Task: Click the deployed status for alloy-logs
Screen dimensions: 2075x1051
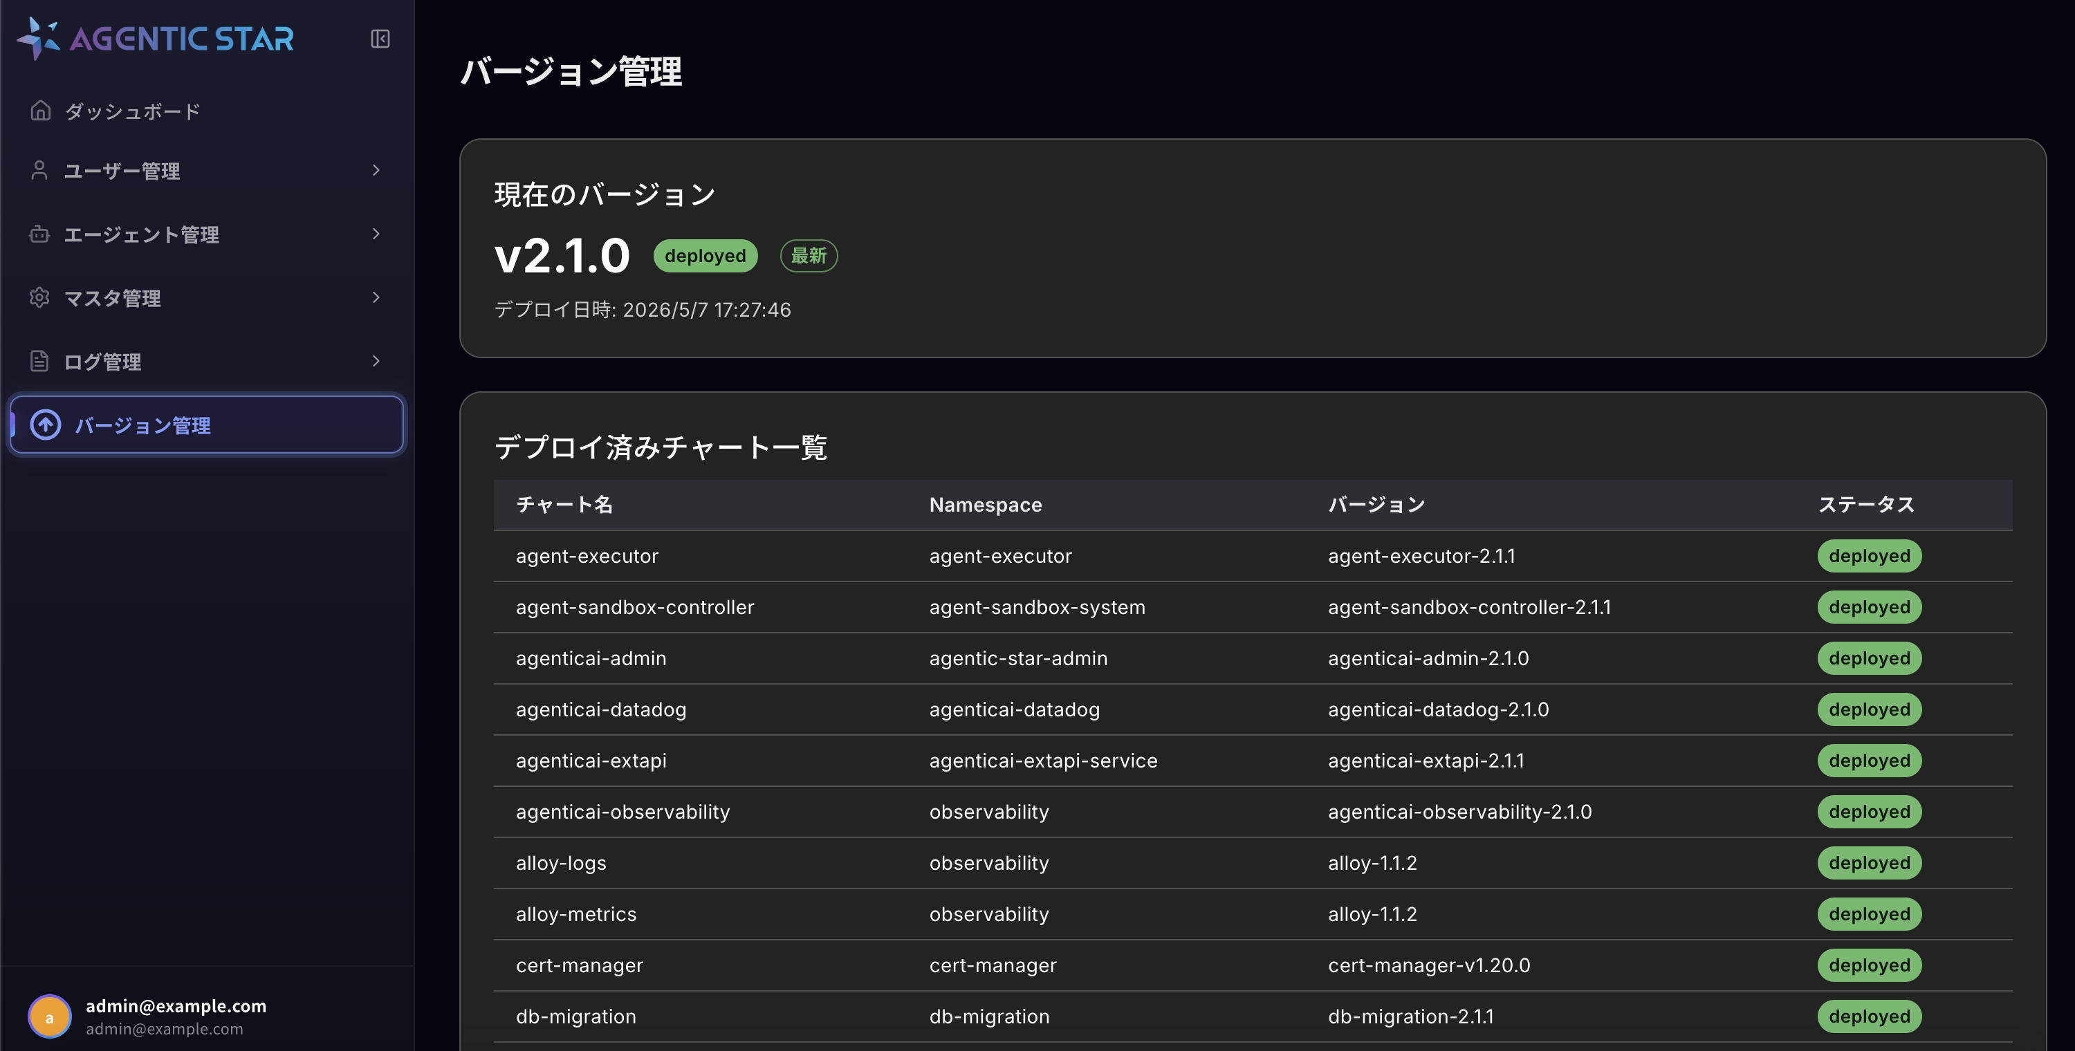Action: 1869,862
